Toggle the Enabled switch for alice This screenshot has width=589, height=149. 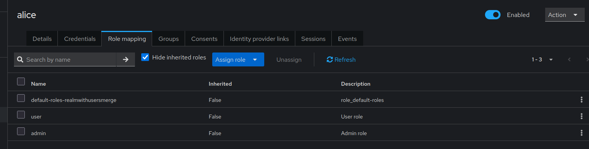[493, 15]
